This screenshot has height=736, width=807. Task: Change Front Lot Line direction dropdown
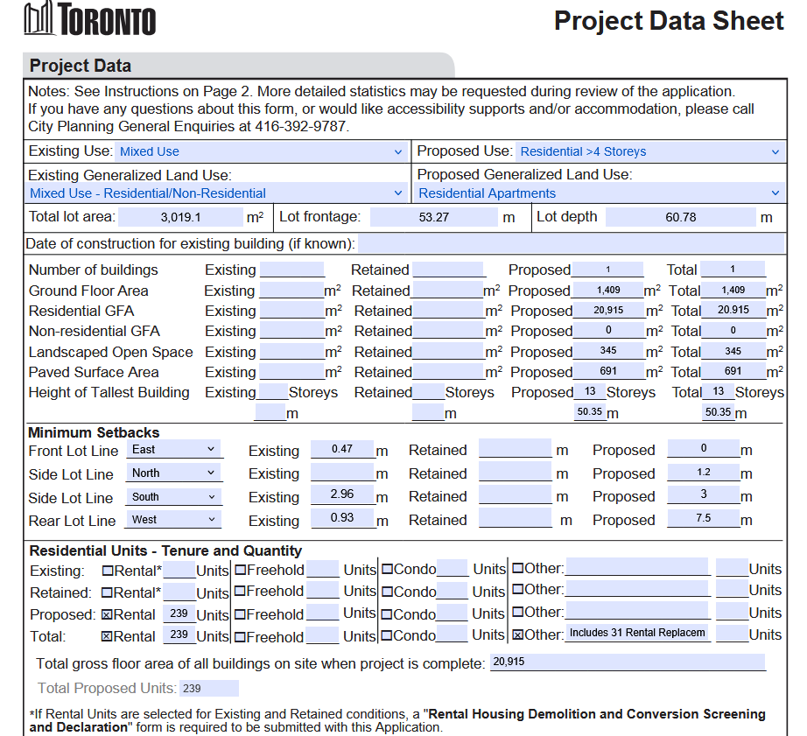[x=173, y=450]
